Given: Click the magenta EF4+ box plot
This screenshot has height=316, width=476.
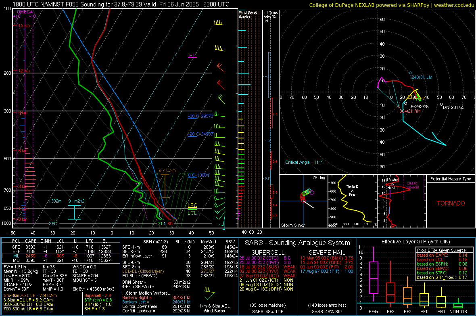Looking at the screenshot, I should coord(374,275).
